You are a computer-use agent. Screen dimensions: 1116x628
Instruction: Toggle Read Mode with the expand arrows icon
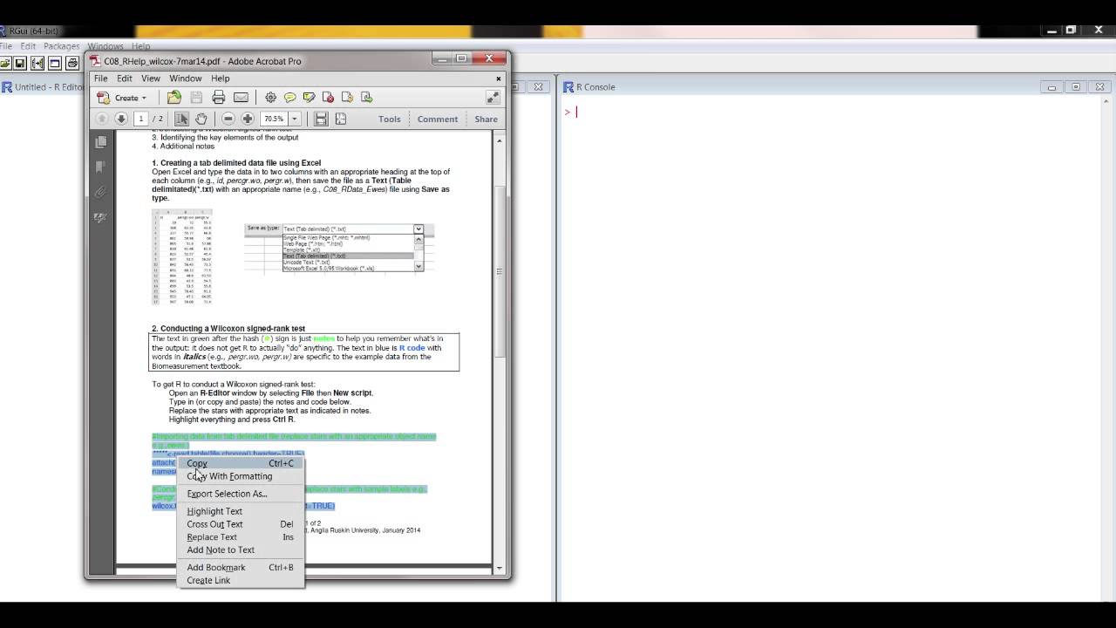pos(493,97)
